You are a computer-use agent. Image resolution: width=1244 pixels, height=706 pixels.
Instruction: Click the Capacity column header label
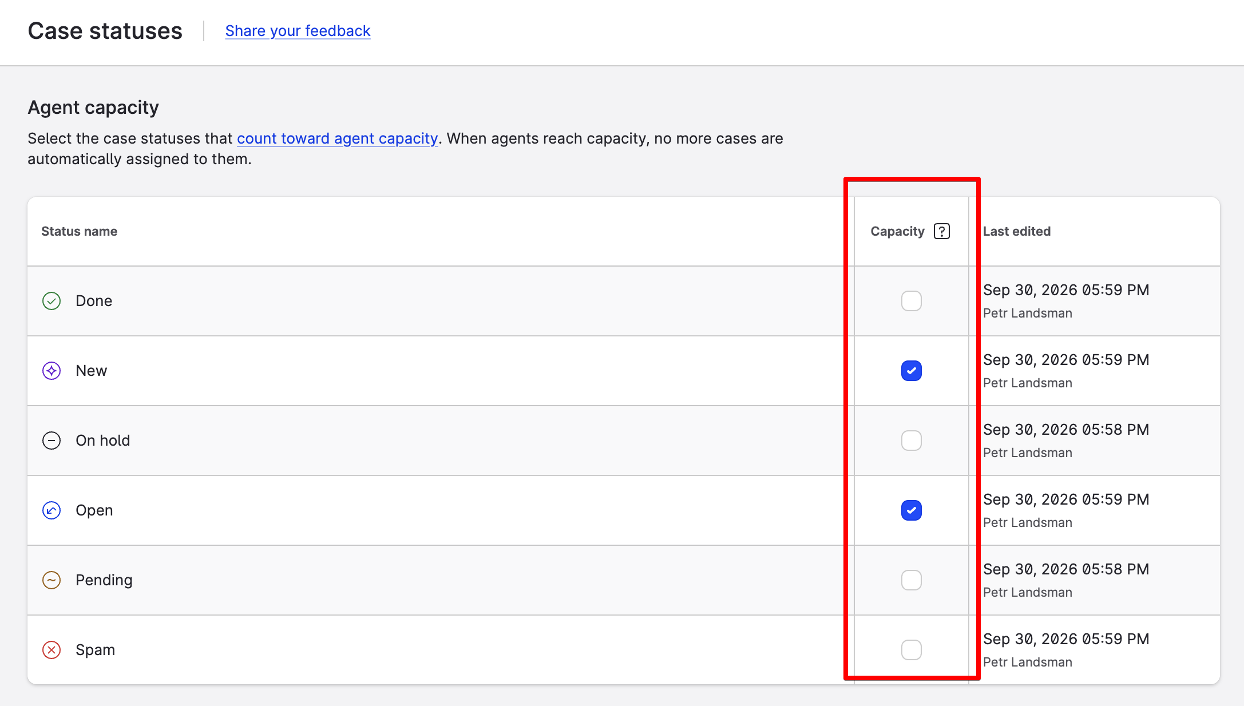[897, 231]
